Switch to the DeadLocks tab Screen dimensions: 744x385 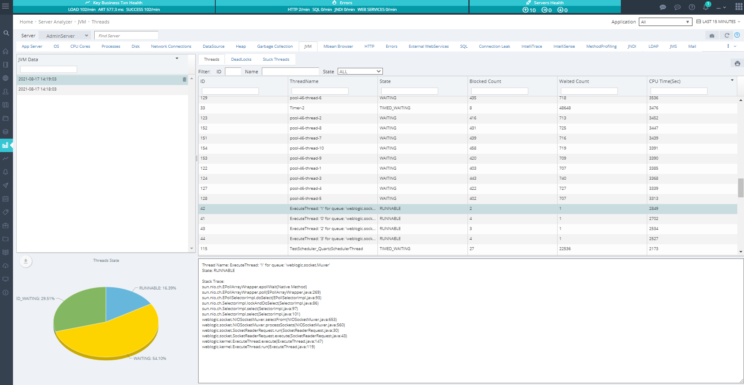(241, 59)
